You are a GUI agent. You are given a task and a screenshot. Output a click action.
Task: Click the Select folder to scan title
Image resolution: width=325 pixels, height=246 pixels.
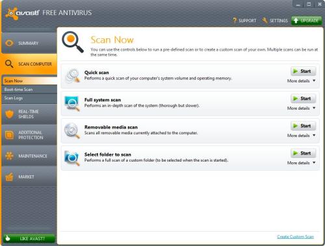pyautogui.click(x=108, y=154)
